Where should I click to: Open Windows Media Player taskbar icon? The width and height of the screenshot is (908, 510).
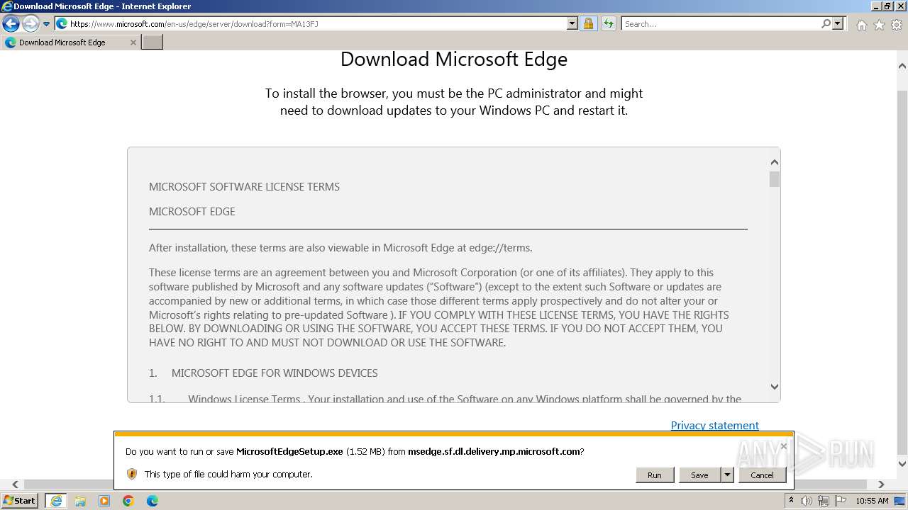[x=104, y=501]
